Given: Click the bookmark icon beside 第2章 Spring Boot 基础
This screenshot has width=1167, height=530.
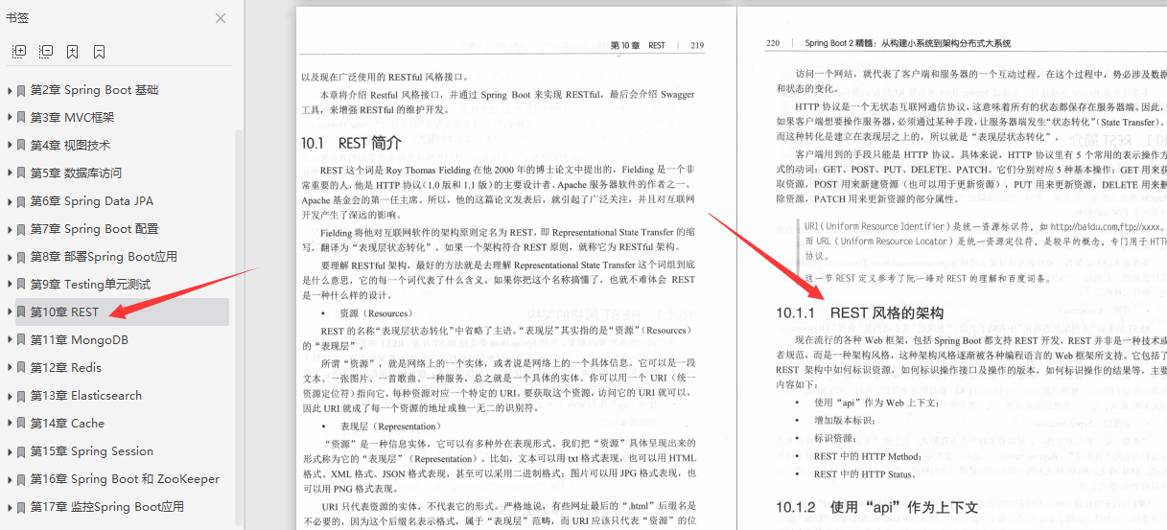Looking at the screenshot, I should [x=21, y=90].
